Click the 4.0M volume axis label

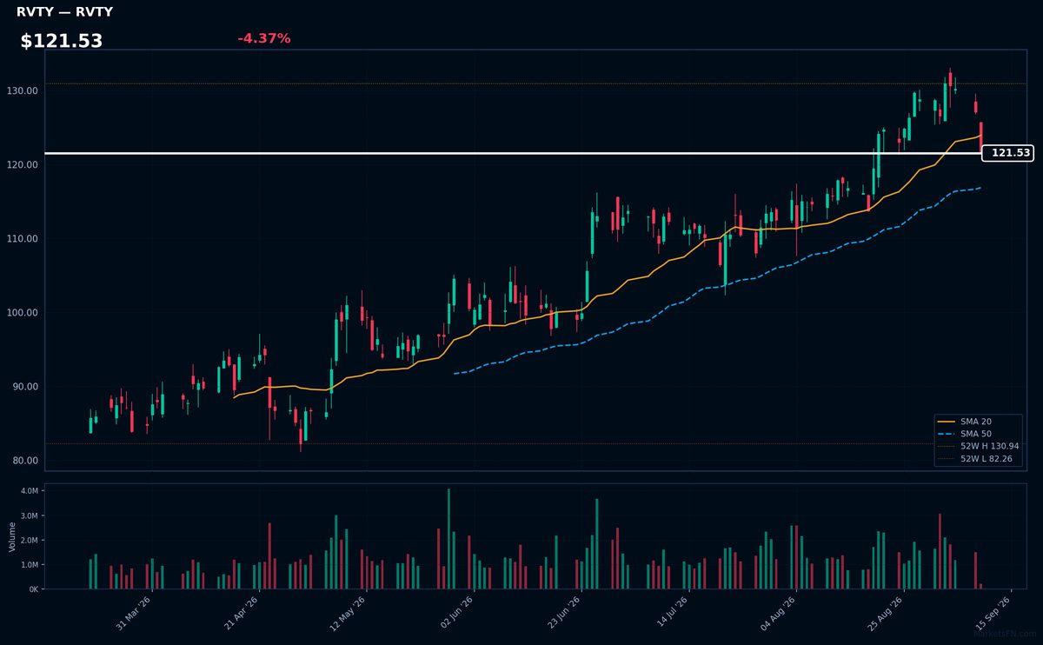click(29, 491)
